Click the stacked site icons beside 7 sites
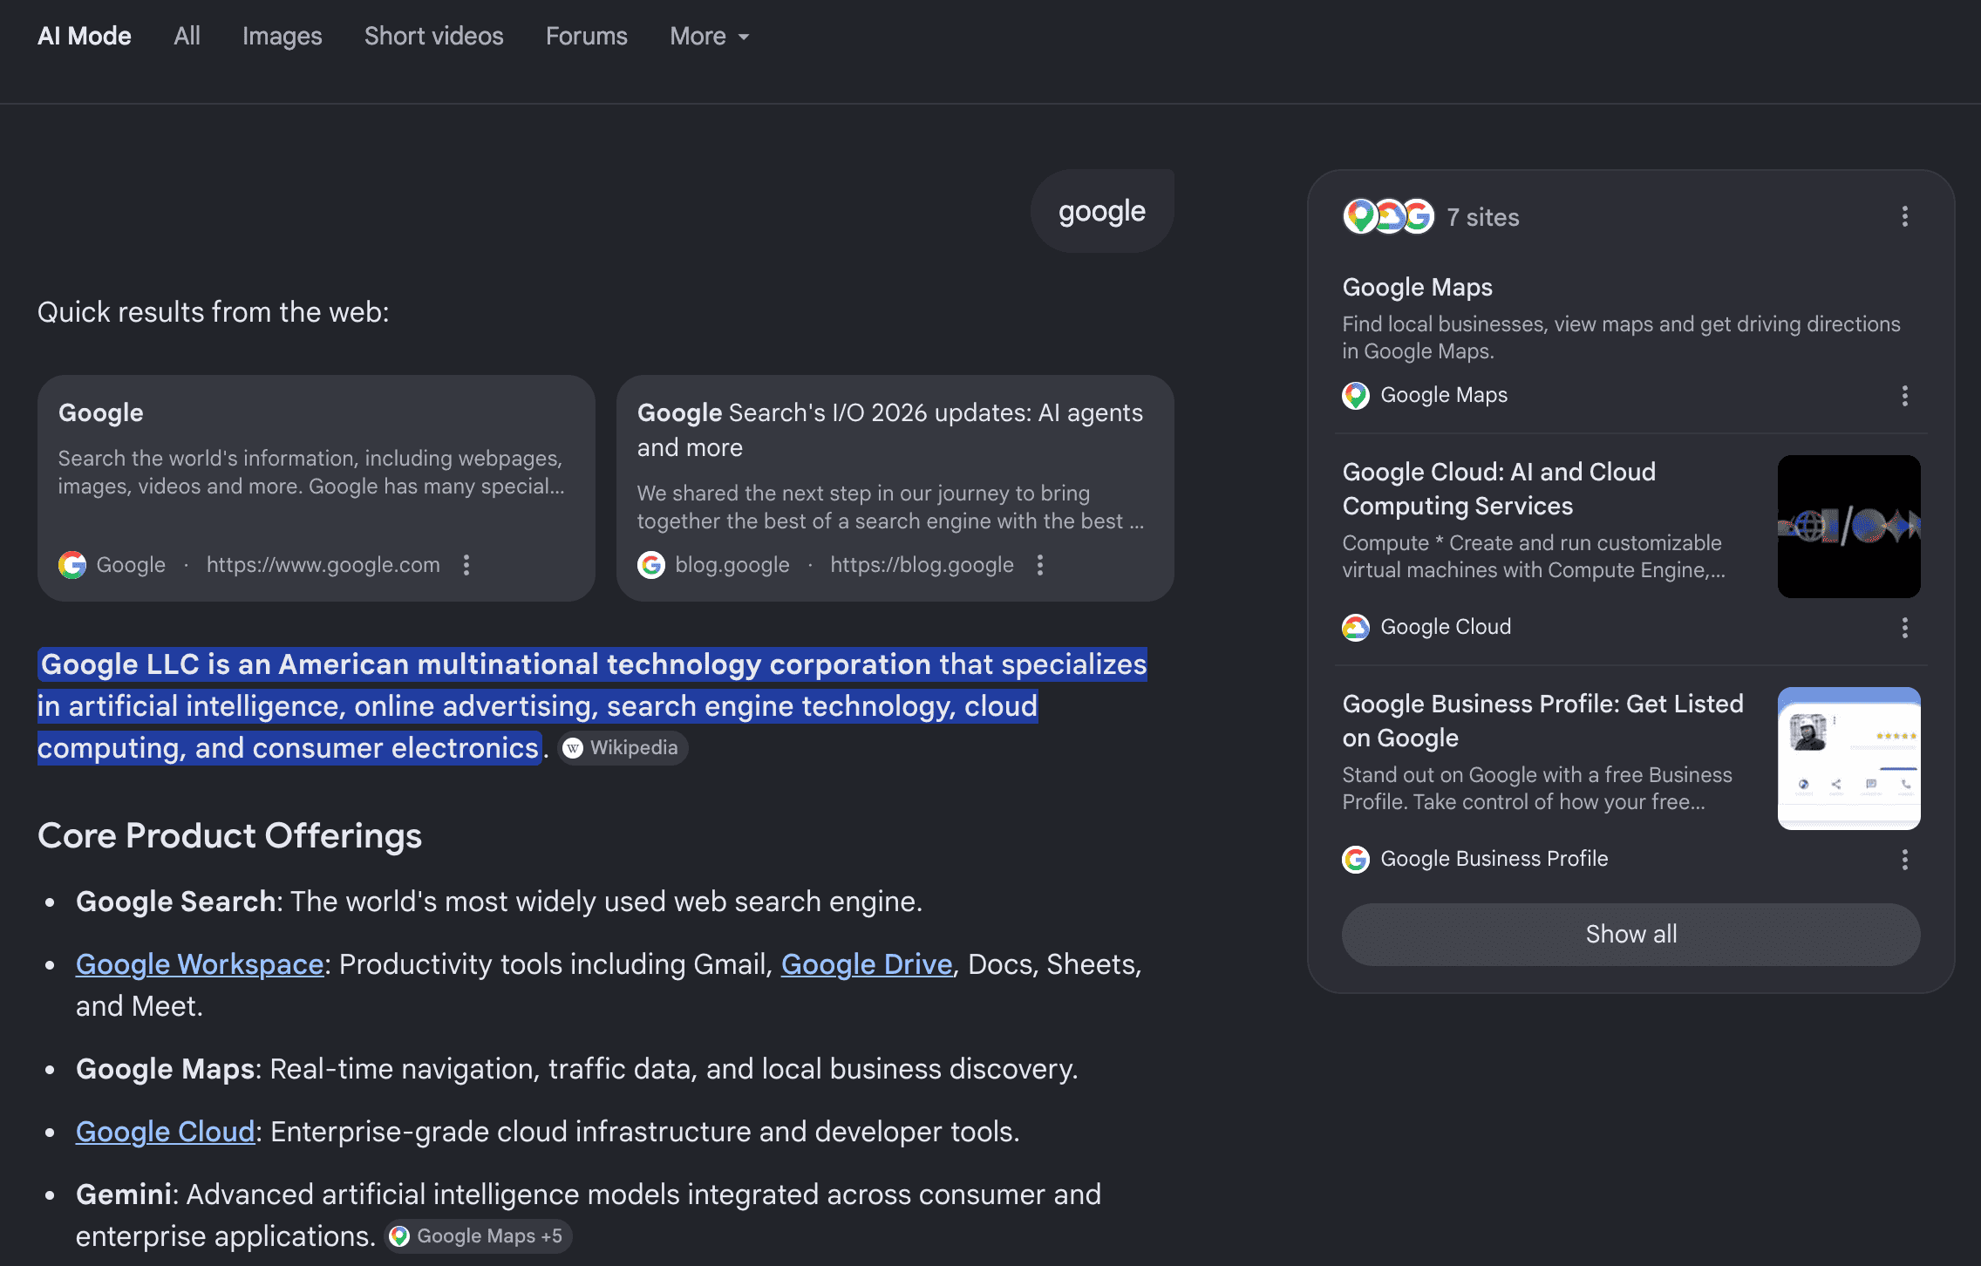This screenshot has width=1981, height=1266. coord(1388,216)
